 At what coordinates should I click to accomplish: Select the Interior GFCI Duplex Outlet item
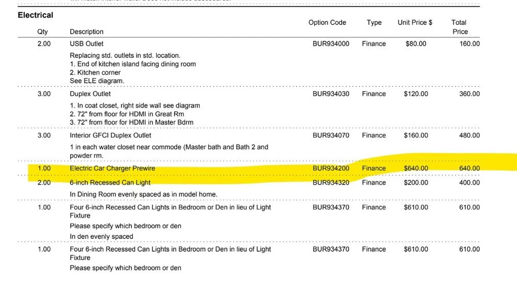click(110, 135)
